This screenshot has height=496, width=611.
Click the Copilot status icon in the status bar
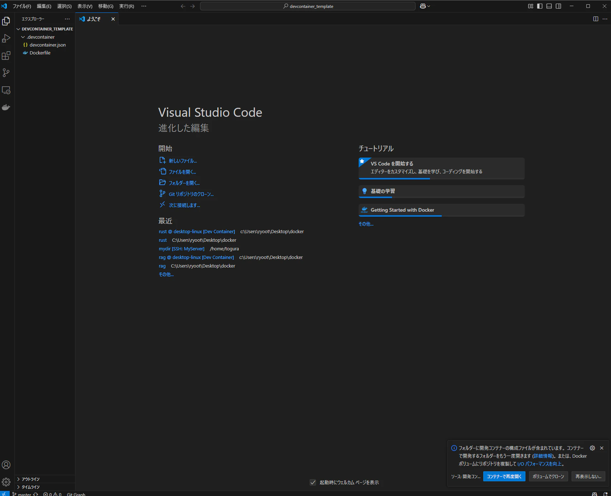pyautogui.click(x=595, y=494)
